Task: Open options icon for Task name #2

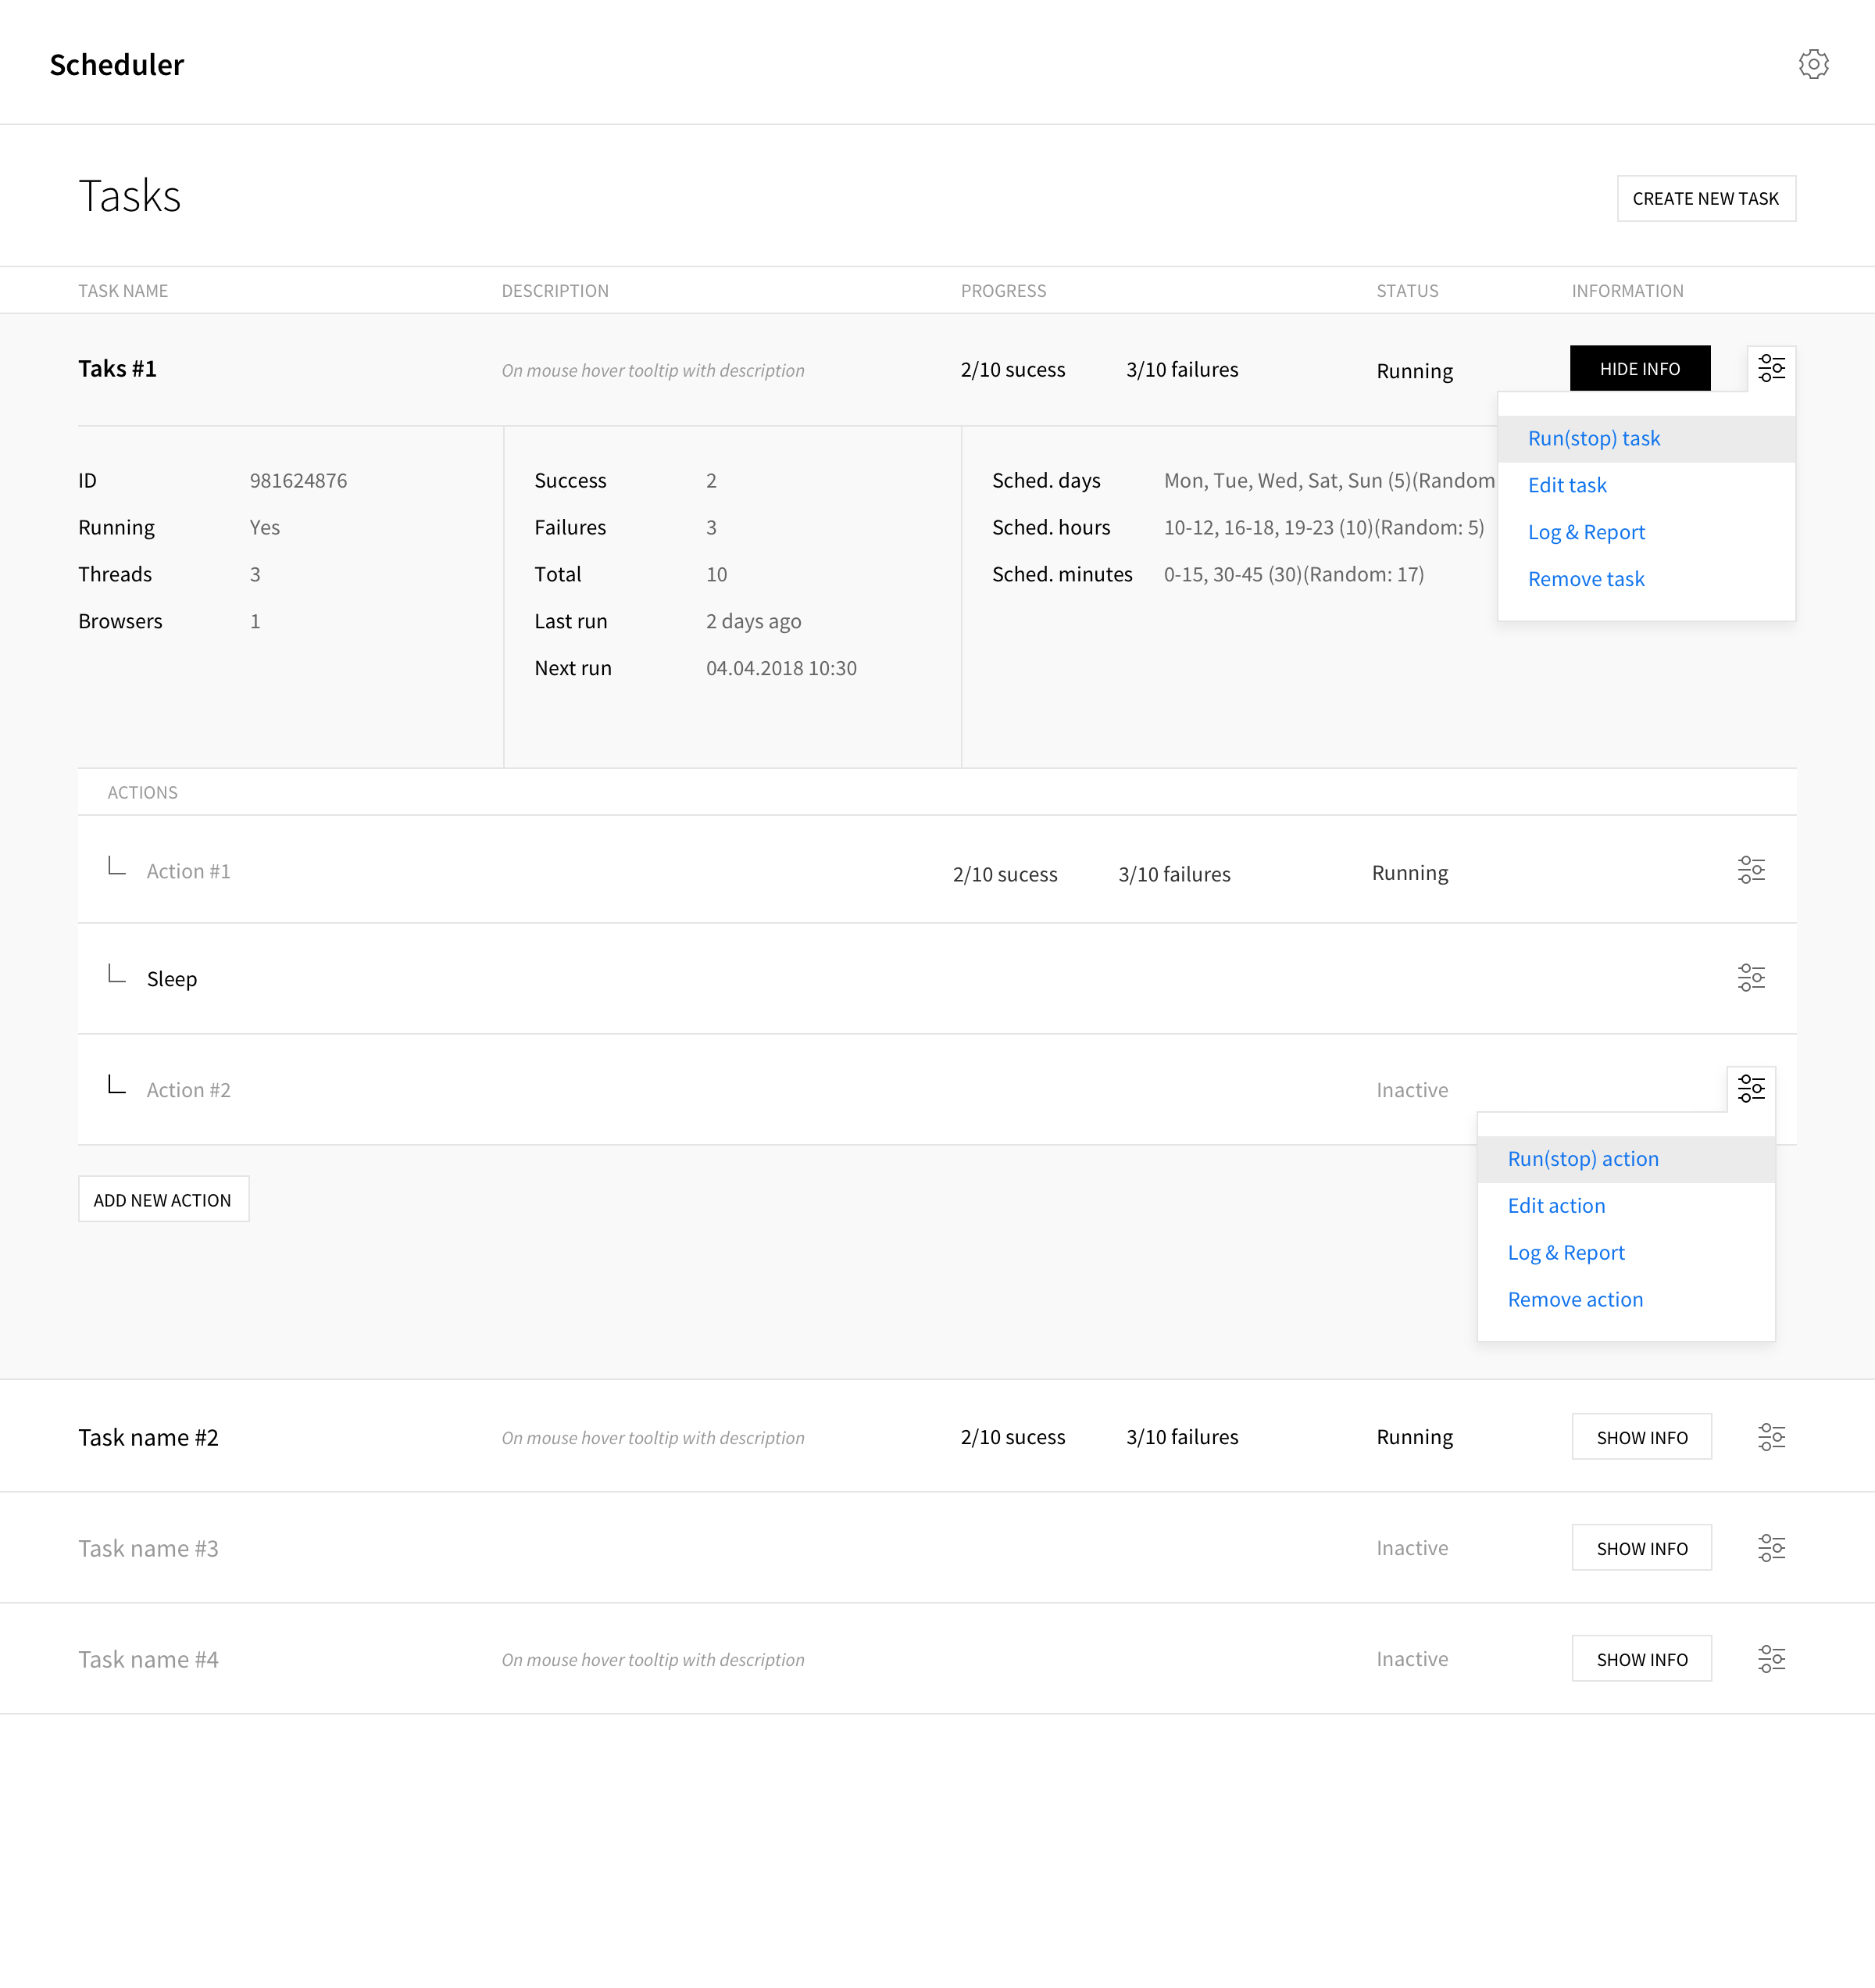Action: [x=1770, y=1437]
